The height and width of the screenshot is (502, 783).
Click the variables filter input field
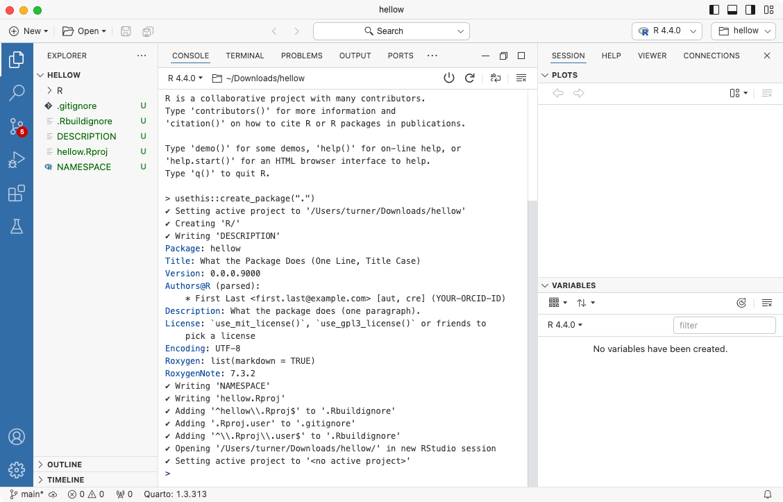[x=724, y=324]
